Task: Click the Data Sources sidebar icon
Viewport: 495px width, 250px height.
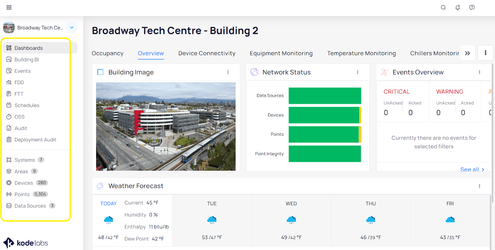Action: pos(9,206)
